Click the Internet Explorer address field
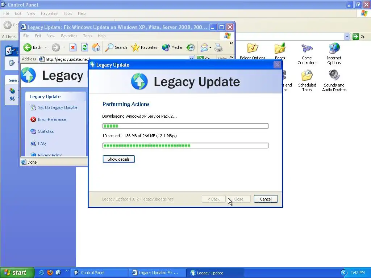371x278 pixels. (x=116, y=59)
